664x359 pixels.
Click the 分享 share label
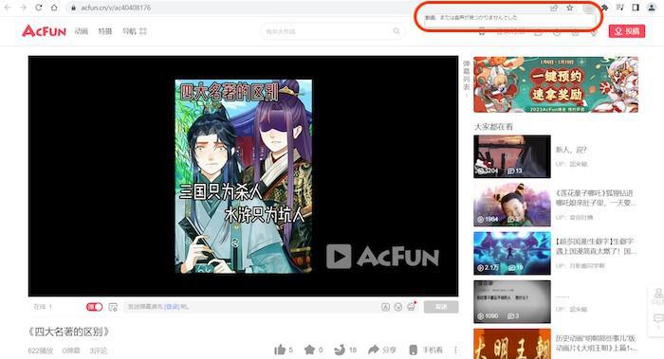(x=389, y=350)
